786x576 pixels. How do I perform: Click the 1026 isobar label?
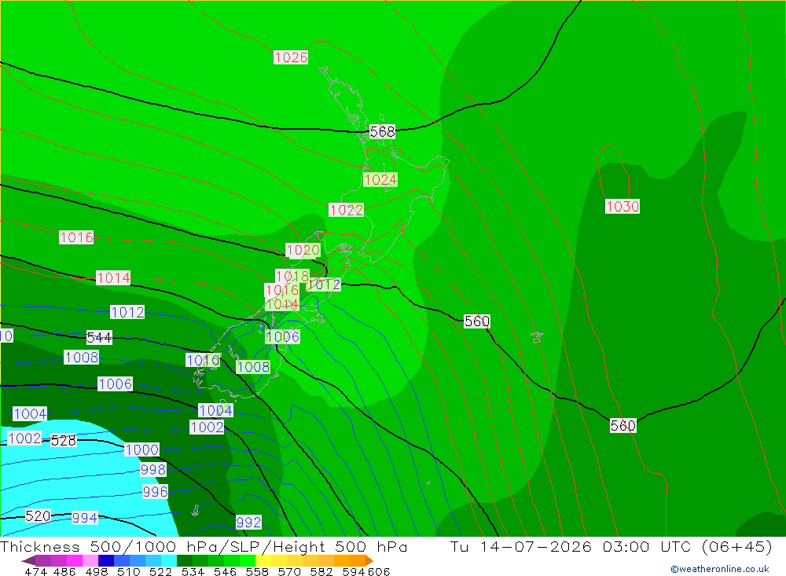(291, 57)
